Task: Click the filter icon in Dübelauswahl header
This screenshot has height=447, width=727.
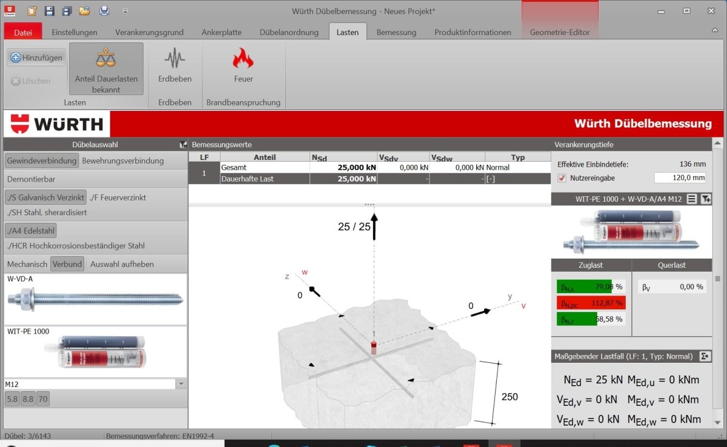Action: coord(183,145)
